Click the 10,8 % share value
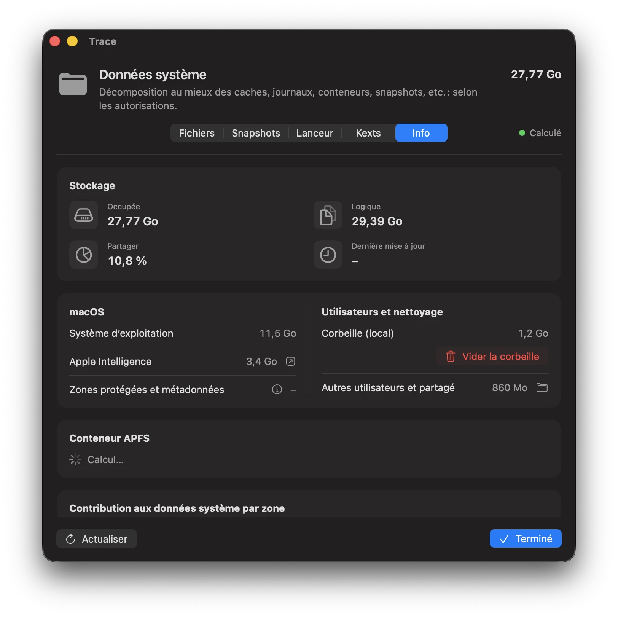This screenshot has width=618, height=618. pyautogui.click(x=127, y=261)
